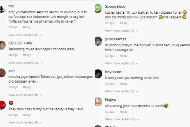Screen dimensions: 190x127
Task: Expand 7 replies under Spongebob's comment
Action: pos(121,31)
